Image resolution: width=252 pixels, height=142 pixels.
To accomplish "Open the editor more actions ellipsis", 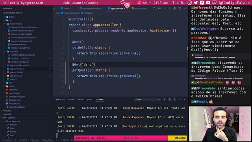I will click(x=185, y=8).
